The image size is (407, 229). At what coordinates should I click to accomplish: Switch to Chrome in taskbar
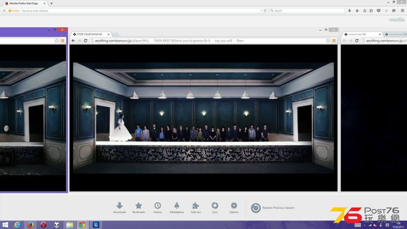pyautogui.click(x=82, y=225)
